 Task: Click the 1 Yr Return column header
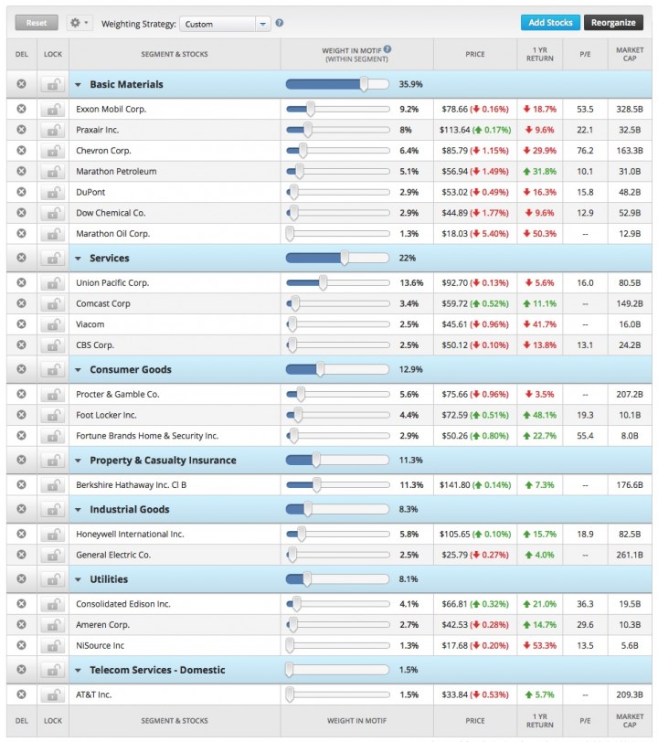pos(540,54)
